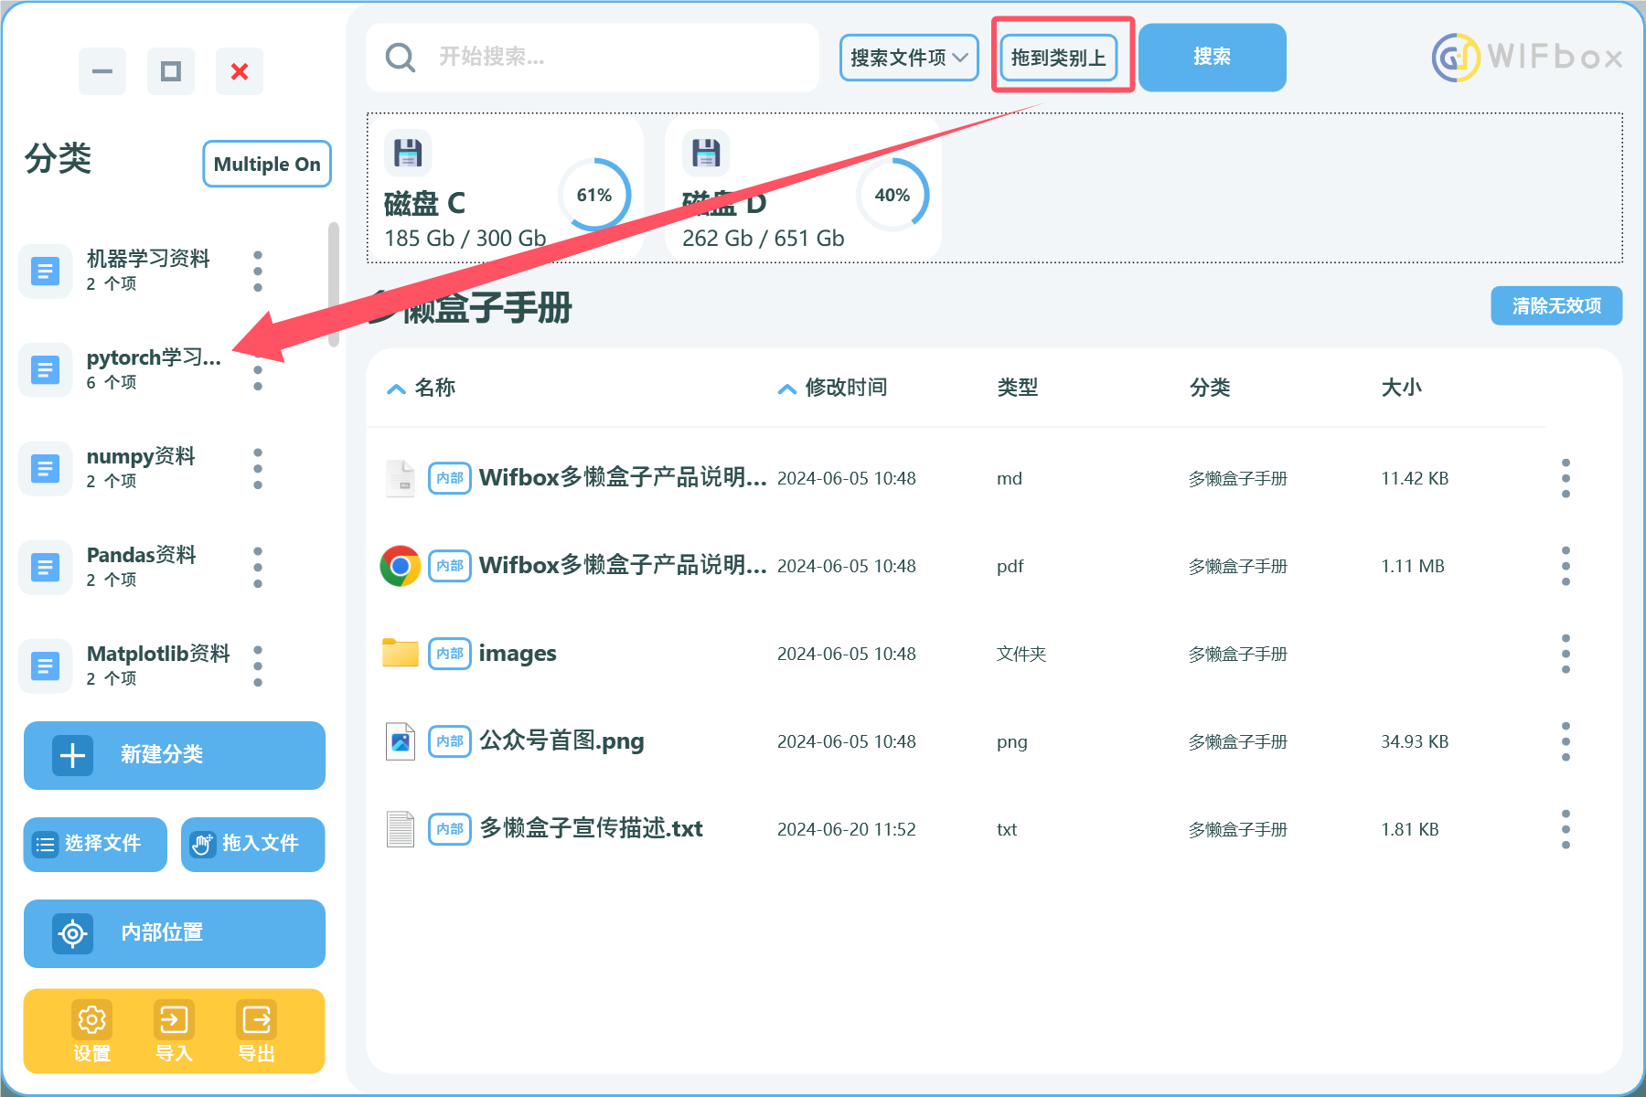Expand the 搜索文件项 dropdown
This screenshot has height=1097, width=1646.
pos(909,58)
